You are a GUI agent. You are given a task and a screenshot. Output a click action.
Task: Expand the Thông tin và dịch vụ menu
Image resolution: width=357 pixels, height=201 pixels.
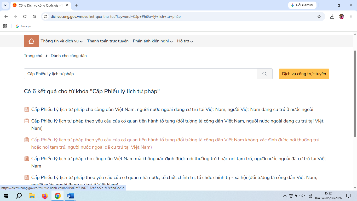point(62,41)
